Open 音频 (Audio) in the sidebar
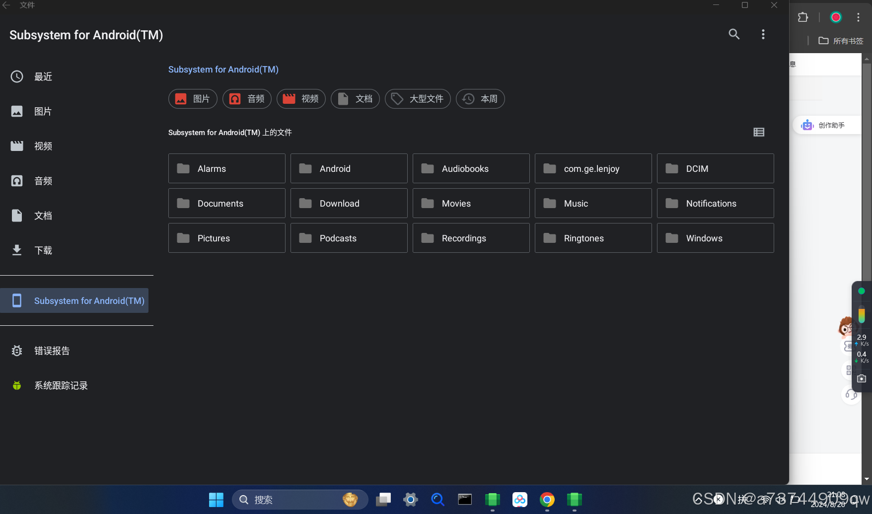This screenshot has height=514, width=872. tap(76, 181)
